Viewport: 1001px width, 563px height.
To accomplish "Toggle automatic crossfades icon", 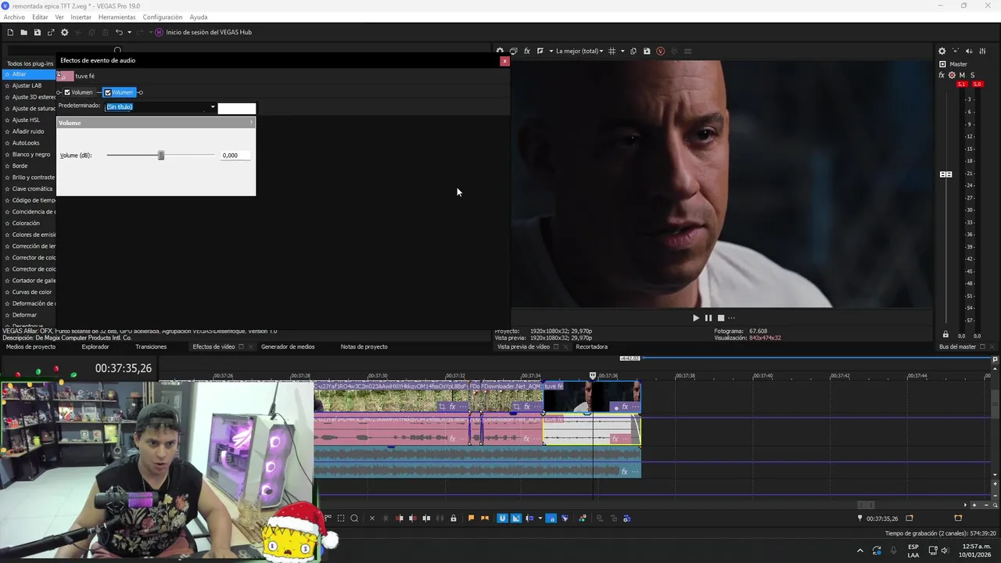I will [515, 518].
